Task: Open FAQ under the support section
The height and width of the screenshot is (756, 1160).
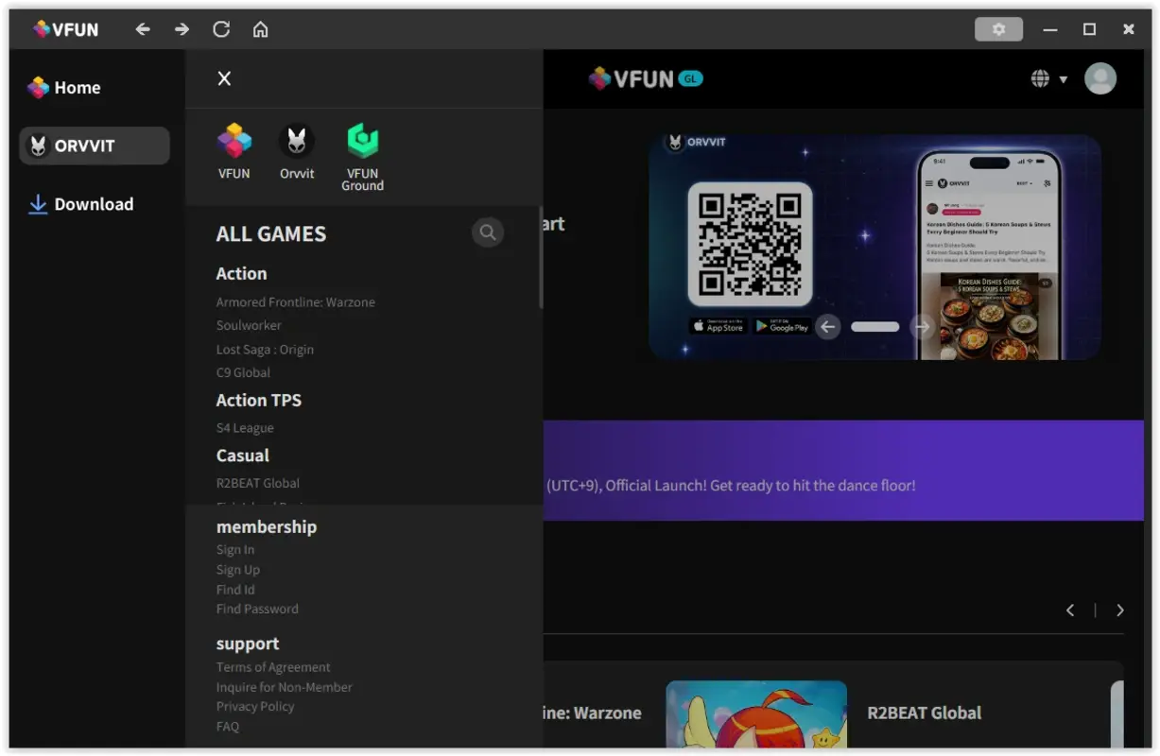Action: 227,726
